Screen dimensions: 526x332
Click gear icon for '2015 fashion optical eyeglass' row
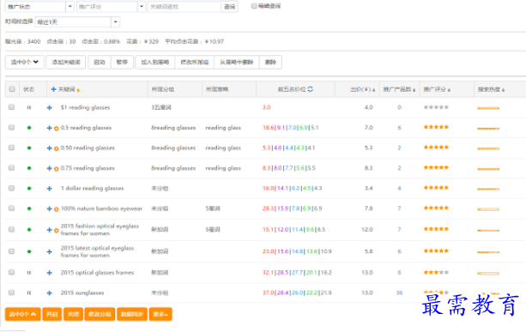coord(57,230)
